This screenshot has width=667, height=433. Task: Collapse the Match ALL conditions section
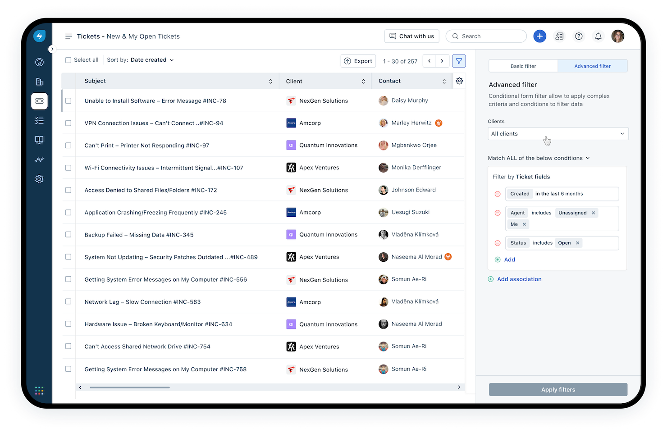click(x=588, y=158)
